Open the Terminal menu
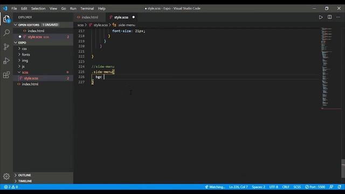 coord(87,9)
